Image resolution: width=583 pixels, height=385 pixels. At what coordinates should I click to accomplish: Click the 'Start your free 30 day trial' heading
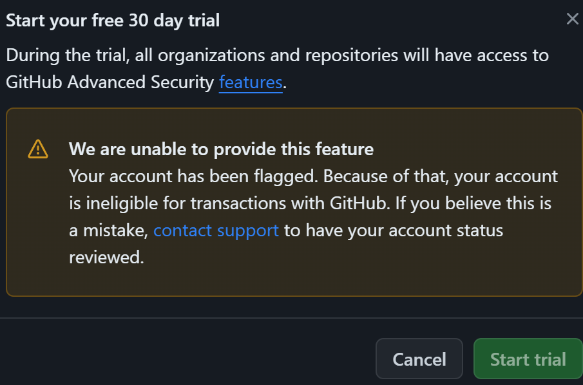point(113,21)
